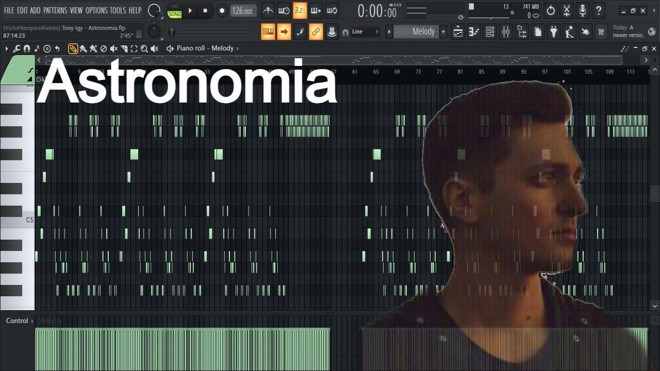Toggle the metronome

click(268, 10)
